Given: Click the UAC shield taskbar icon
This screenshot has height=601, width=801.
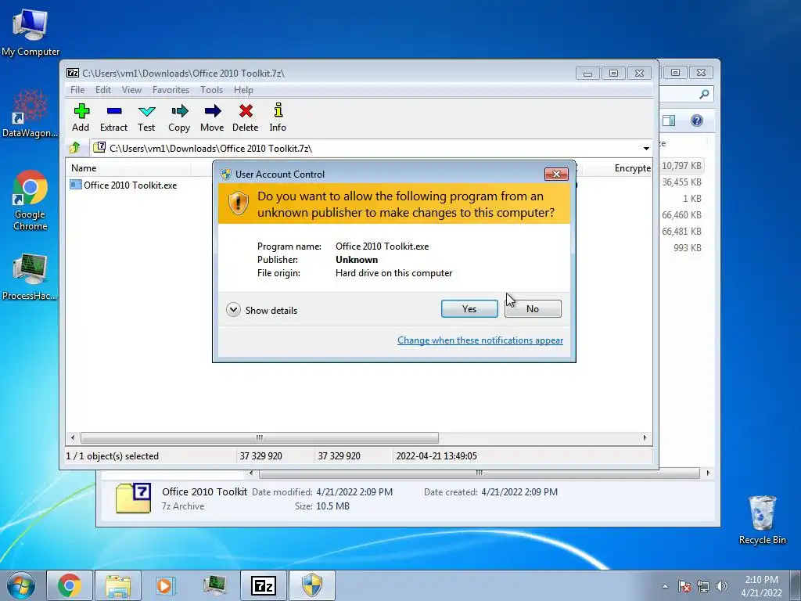Looking at the screenshot, I should tap(312, 585).
